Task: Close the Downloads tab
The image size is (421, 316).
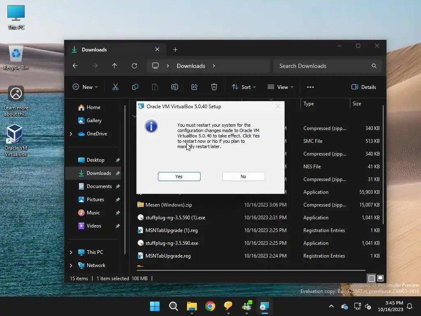Action: coord(157,49)
